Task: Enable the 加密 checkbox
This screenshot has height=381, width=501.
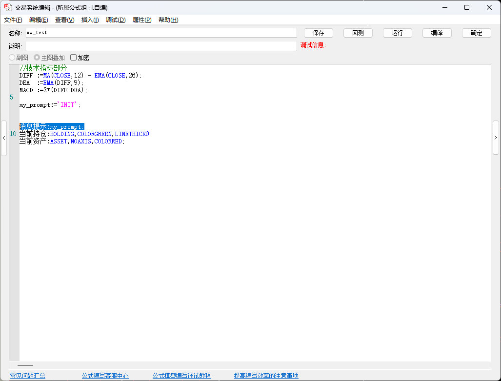Action: click(x=74, y=58)
